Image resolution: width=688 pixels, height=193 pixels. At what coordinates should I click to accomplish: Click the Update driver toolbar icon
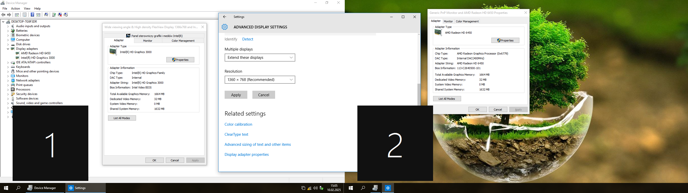(54, 15)
